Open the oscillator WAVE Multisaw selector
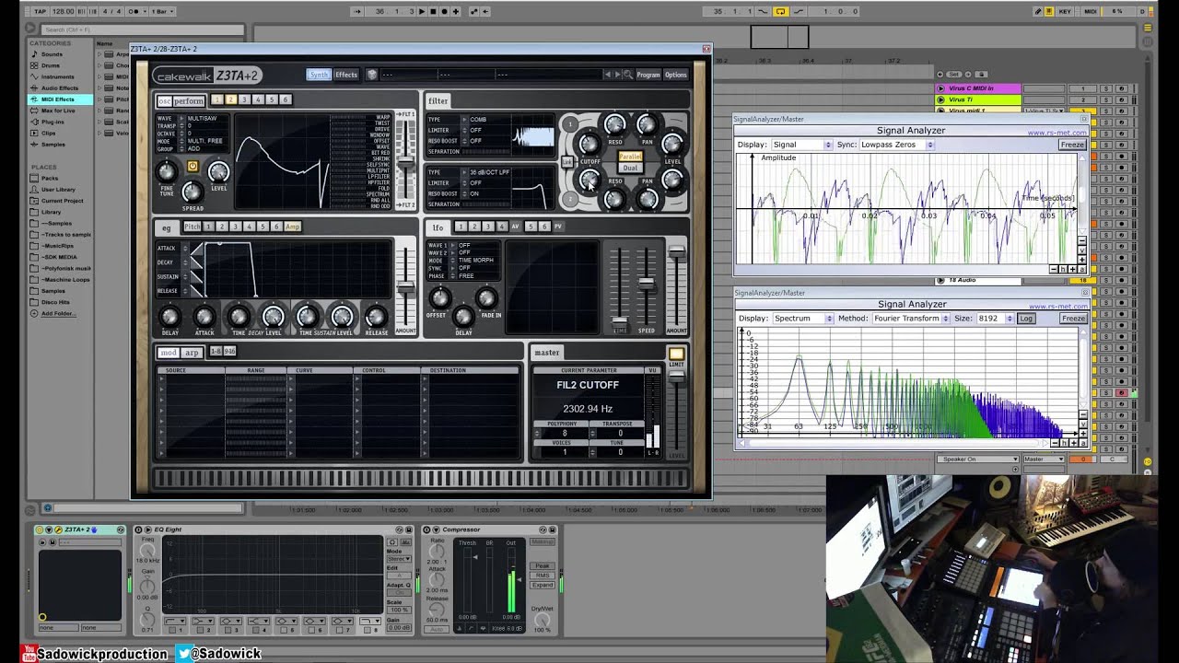Viewport: 1179px width, 663px height. click(x=204, y=119)
